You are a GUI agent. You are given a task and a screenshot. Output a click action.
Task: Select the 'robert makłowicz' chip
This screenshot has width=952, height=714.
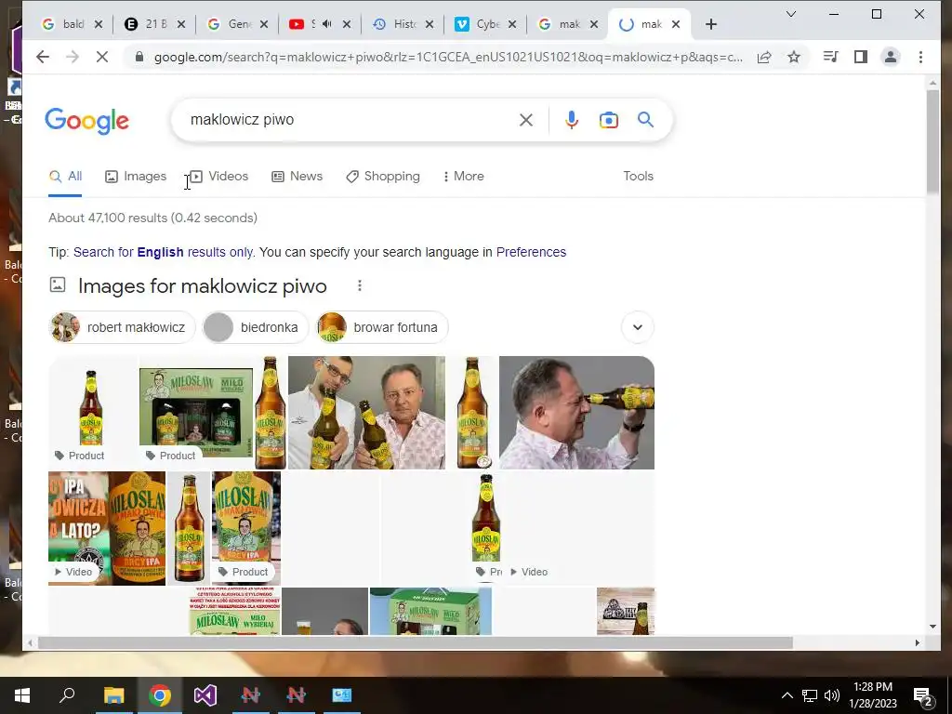122,327
